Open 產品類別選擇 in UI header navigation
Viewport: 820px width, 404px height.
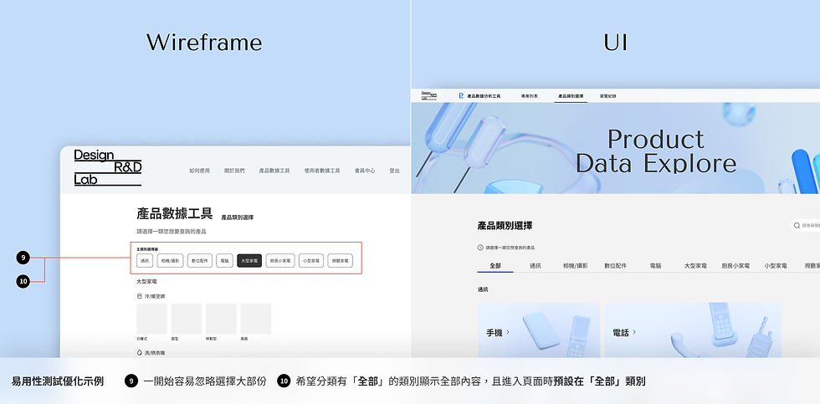click(x=571, y=96)
